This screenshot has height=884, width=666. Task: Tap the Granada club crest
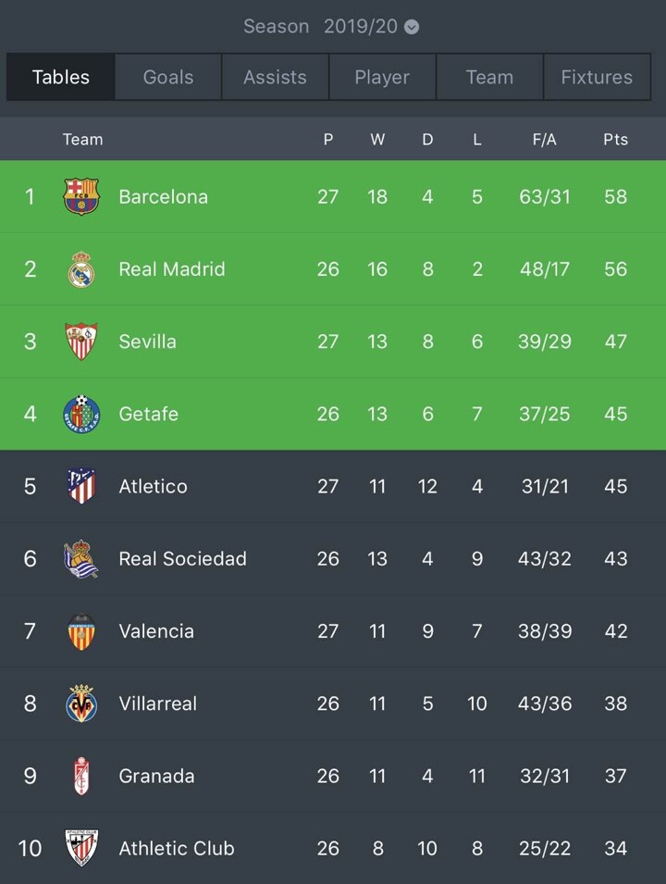point(81,776)
